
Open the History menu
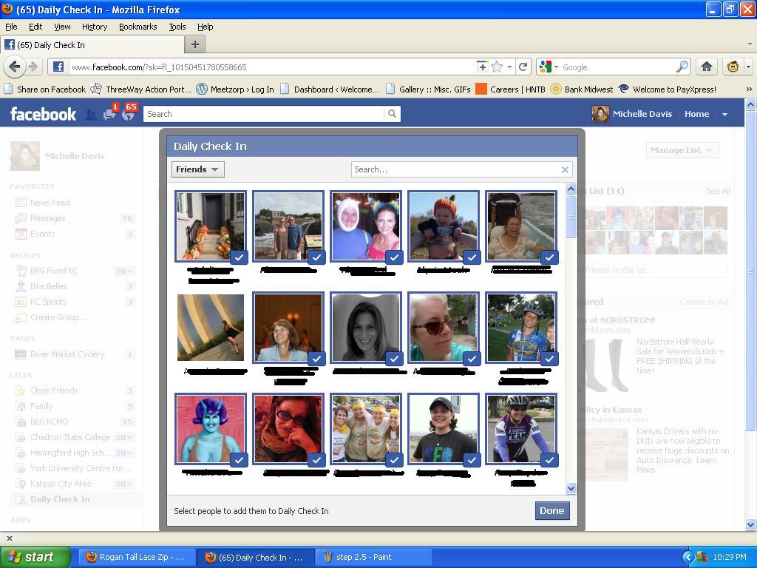(95, 27)
